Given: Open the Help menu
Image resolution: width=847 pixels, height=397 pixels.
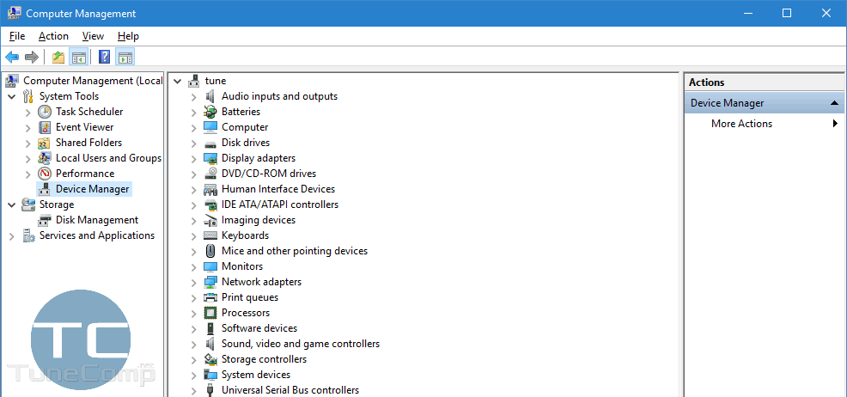Looking at the screenshot, I should [x=128, y=36].
